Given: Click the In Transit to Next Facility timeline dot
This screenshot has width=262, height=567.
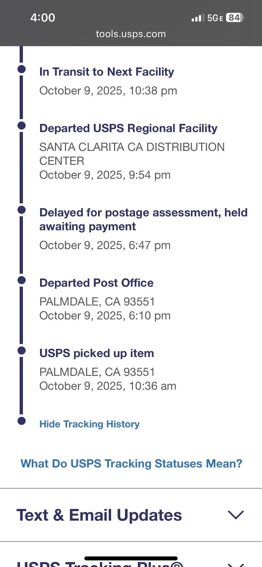Looking at the screenshot, I should 21,69.
